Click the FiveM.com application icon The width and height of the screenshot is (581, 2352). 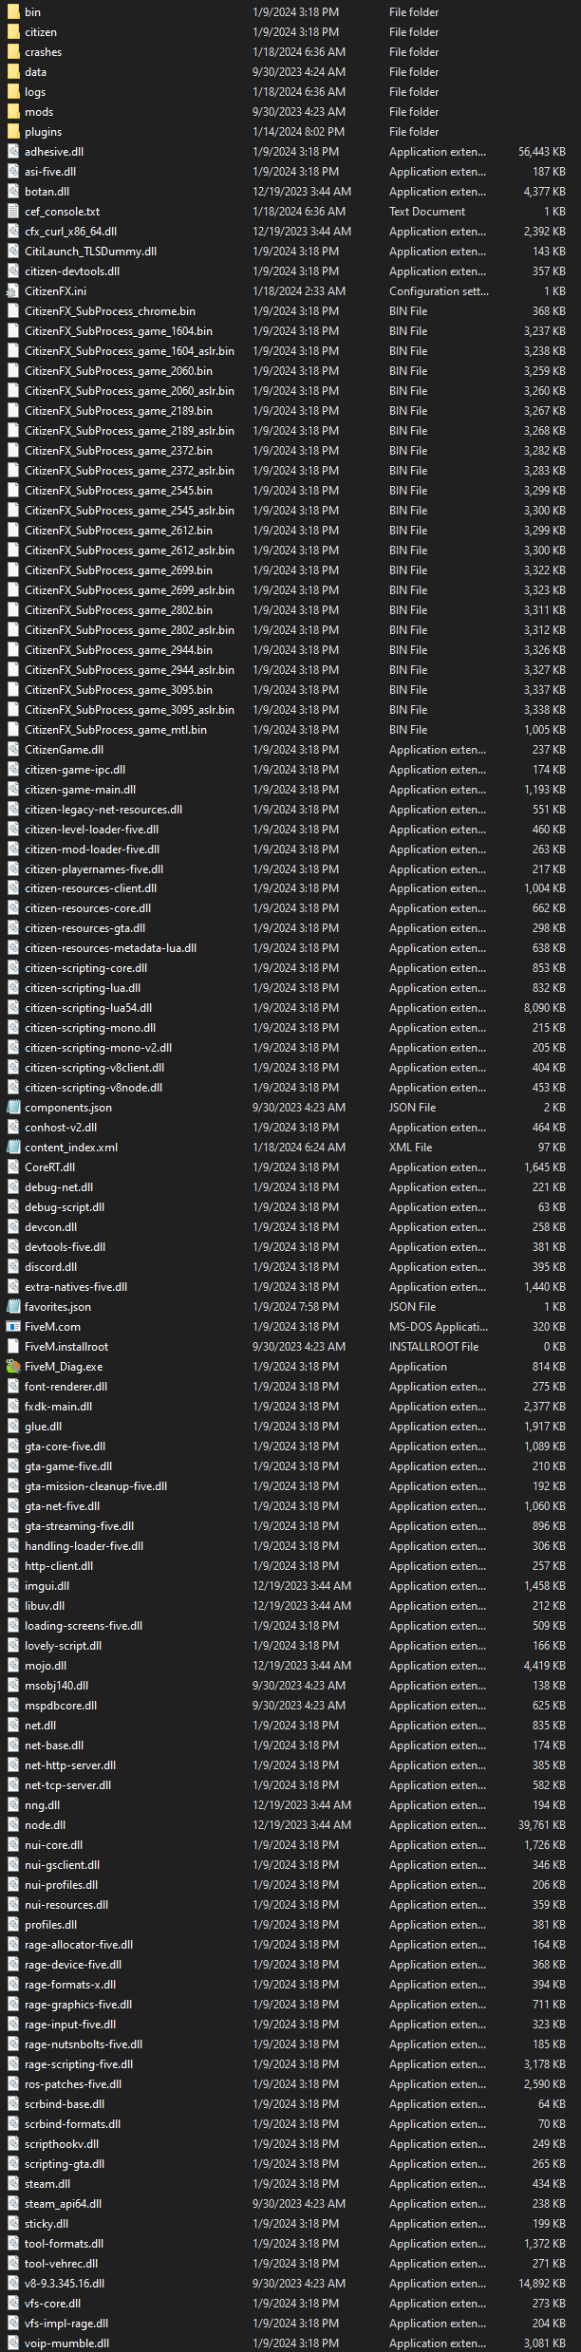[12, 1326]
